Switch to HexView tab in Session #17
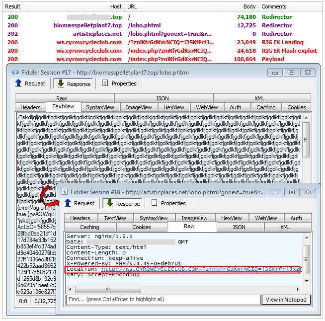This screenshot has height=321, width=325. (x=173, y=107)
